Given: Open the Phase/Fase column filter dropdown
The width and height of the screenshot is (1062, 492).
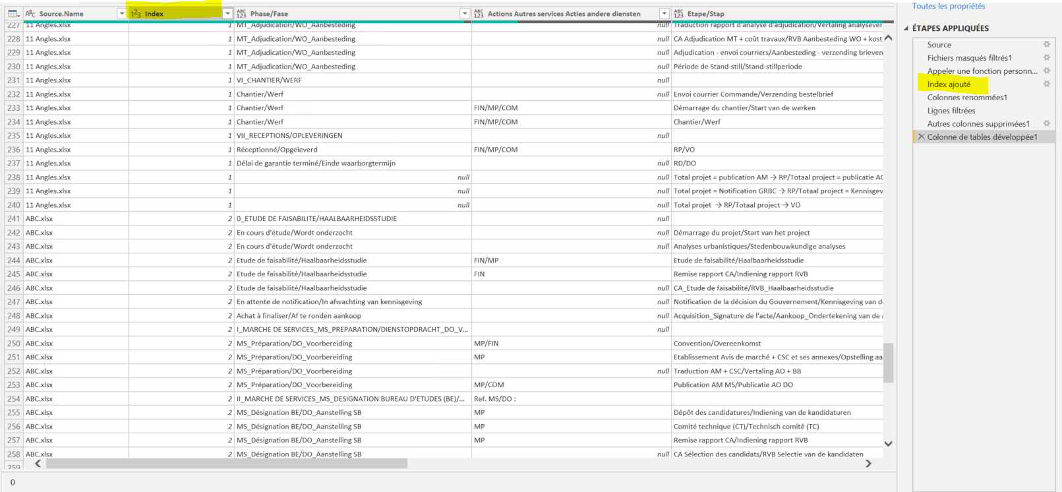Looking at the screenshot, I should pos(465,13).
